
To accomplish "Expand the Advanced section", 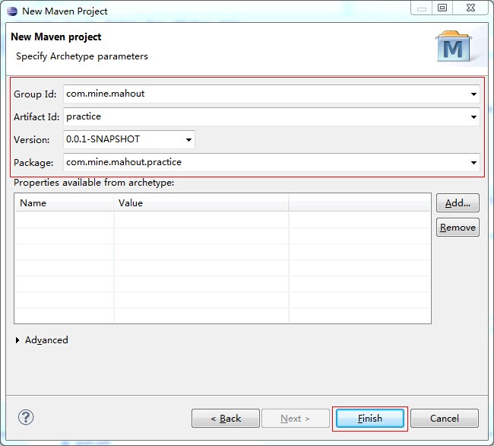I will (17, 340).
